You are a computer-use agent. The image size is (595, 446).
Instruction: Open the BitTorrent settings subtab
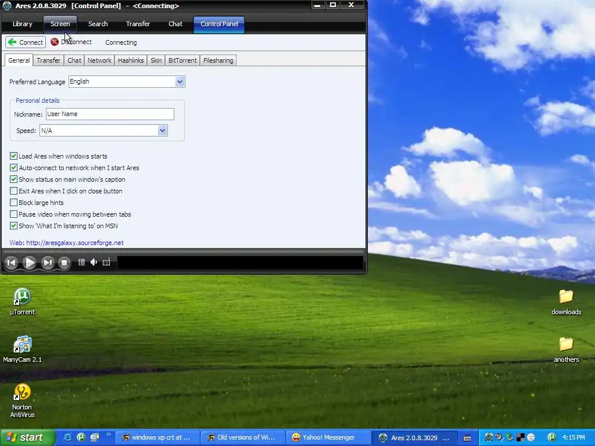(x=182, y=60)
